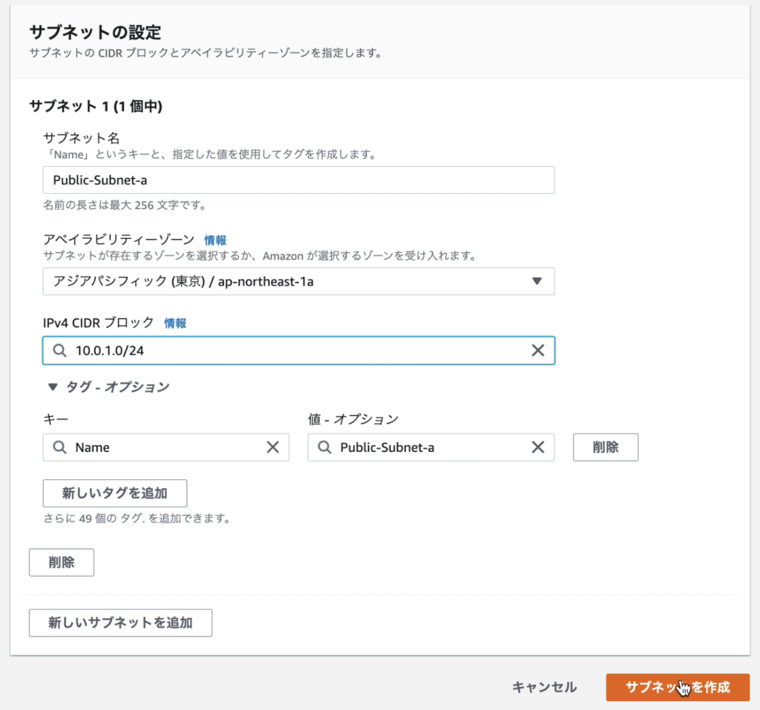Image resolution: width=760 pixels, height=710 pixels.
Task: Click search icon in Name key field
Action: point(59,447)
